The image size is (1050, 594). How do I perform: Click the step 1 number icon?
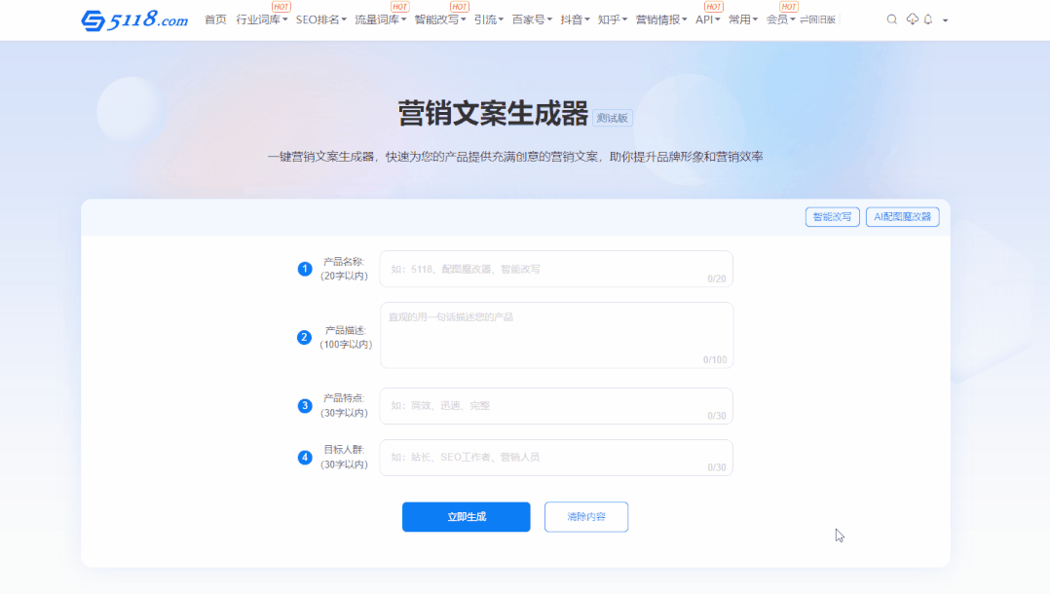click(x=305, y=269)
